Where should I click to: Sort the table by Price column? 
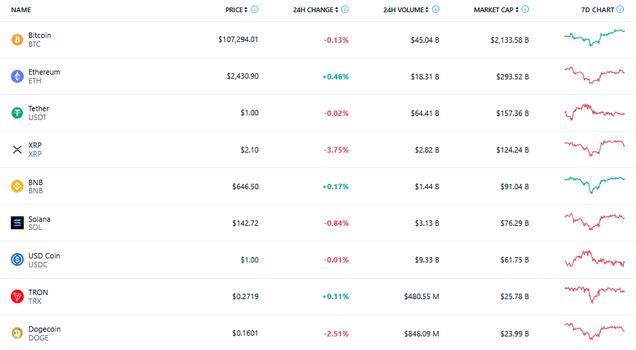click(x=236, y=9)
